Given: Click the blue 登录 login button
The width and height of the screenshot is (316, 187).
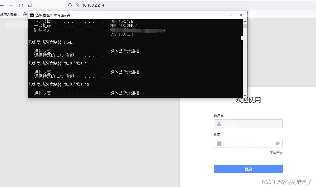Looking at the screenshot, I should pos(248,169).
